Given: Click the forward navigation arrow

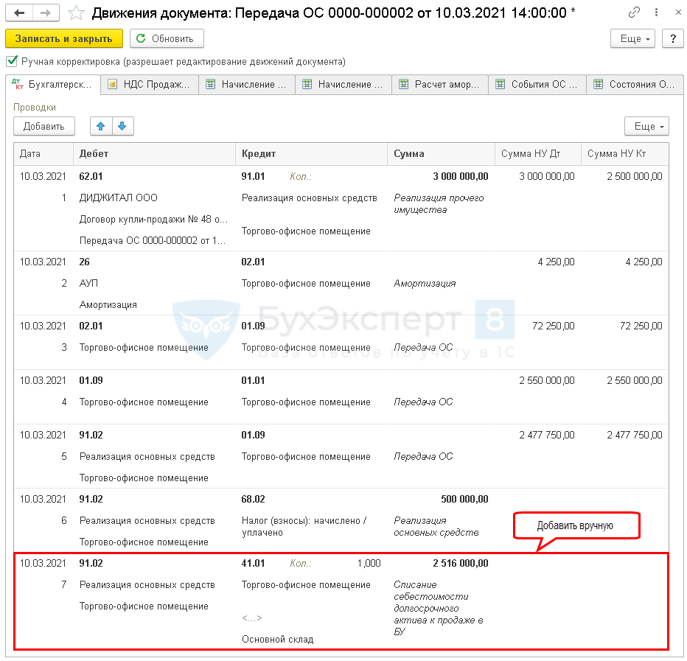Looking at the screenshot, I should pos(46,13).
